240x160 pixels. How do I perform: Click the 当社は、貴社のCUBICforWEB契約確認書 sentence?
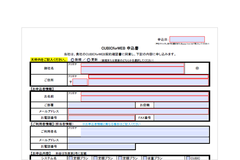point(120,54)
